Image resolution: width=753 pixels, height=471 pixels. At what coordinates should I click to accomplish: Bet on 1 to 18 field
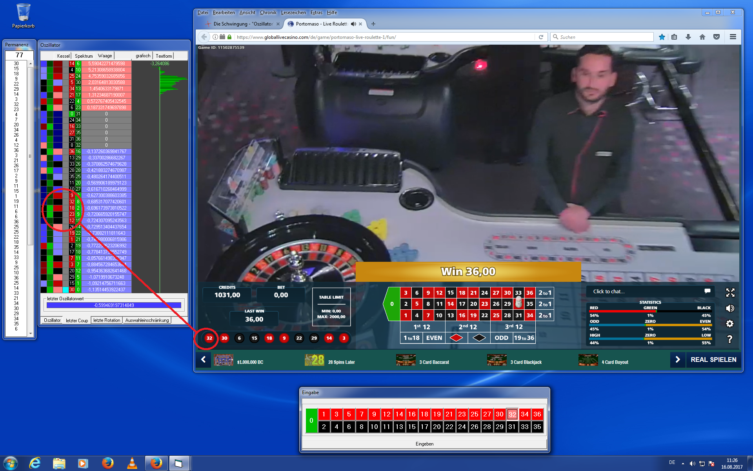tap(411, 338)
